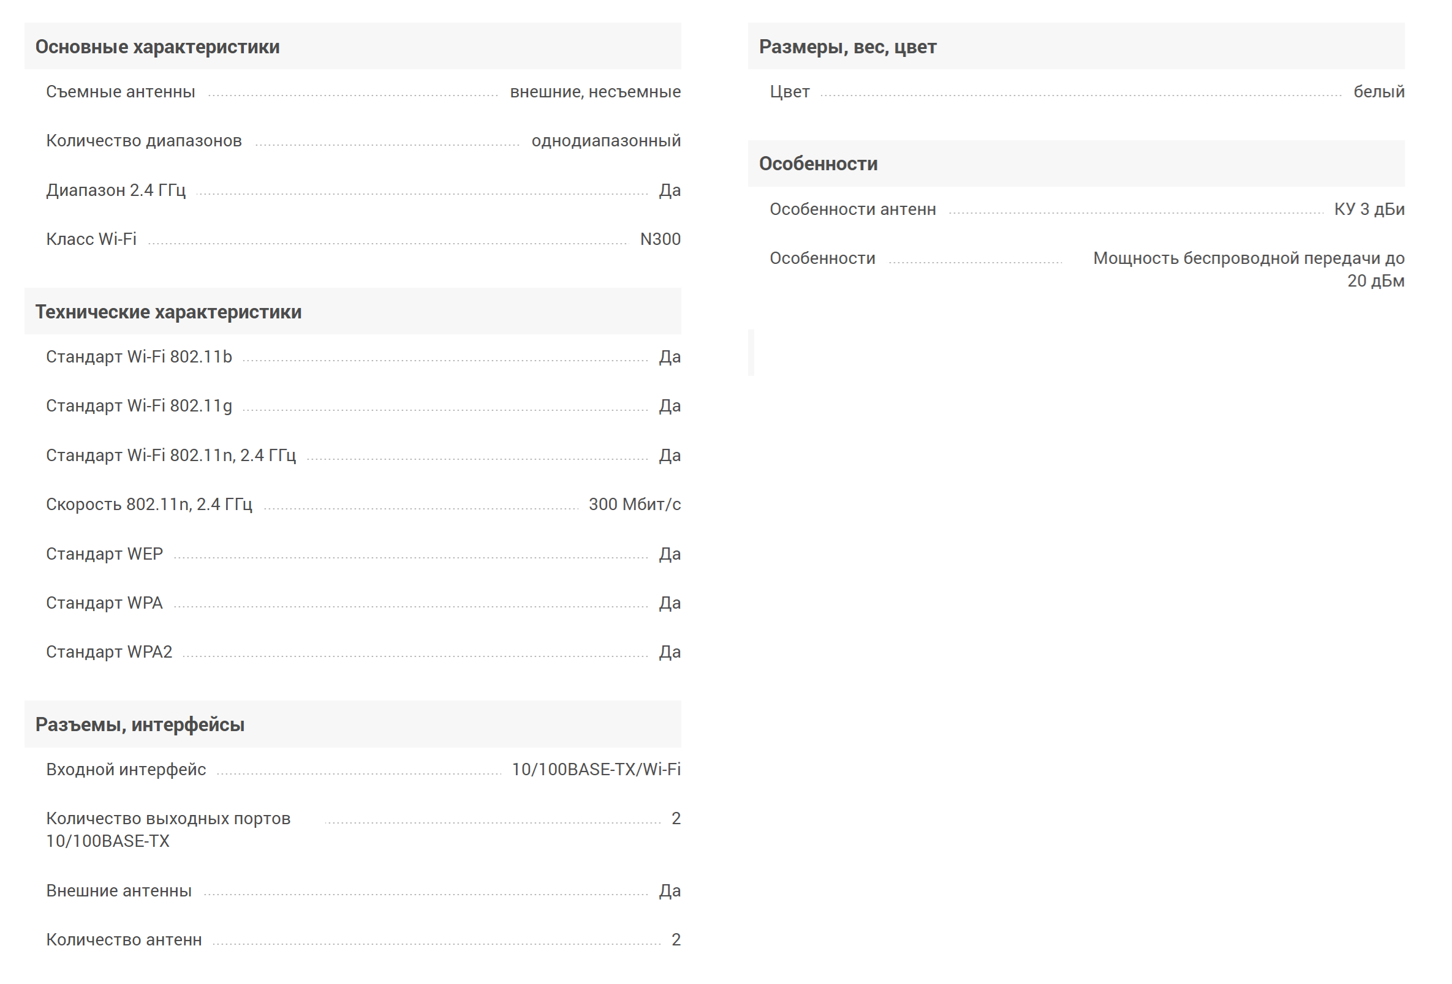The image size is (1452, 984).
Task: Select the 'Стандарт WEP' label
Action: pyautogui.click(x=104, y=554)
